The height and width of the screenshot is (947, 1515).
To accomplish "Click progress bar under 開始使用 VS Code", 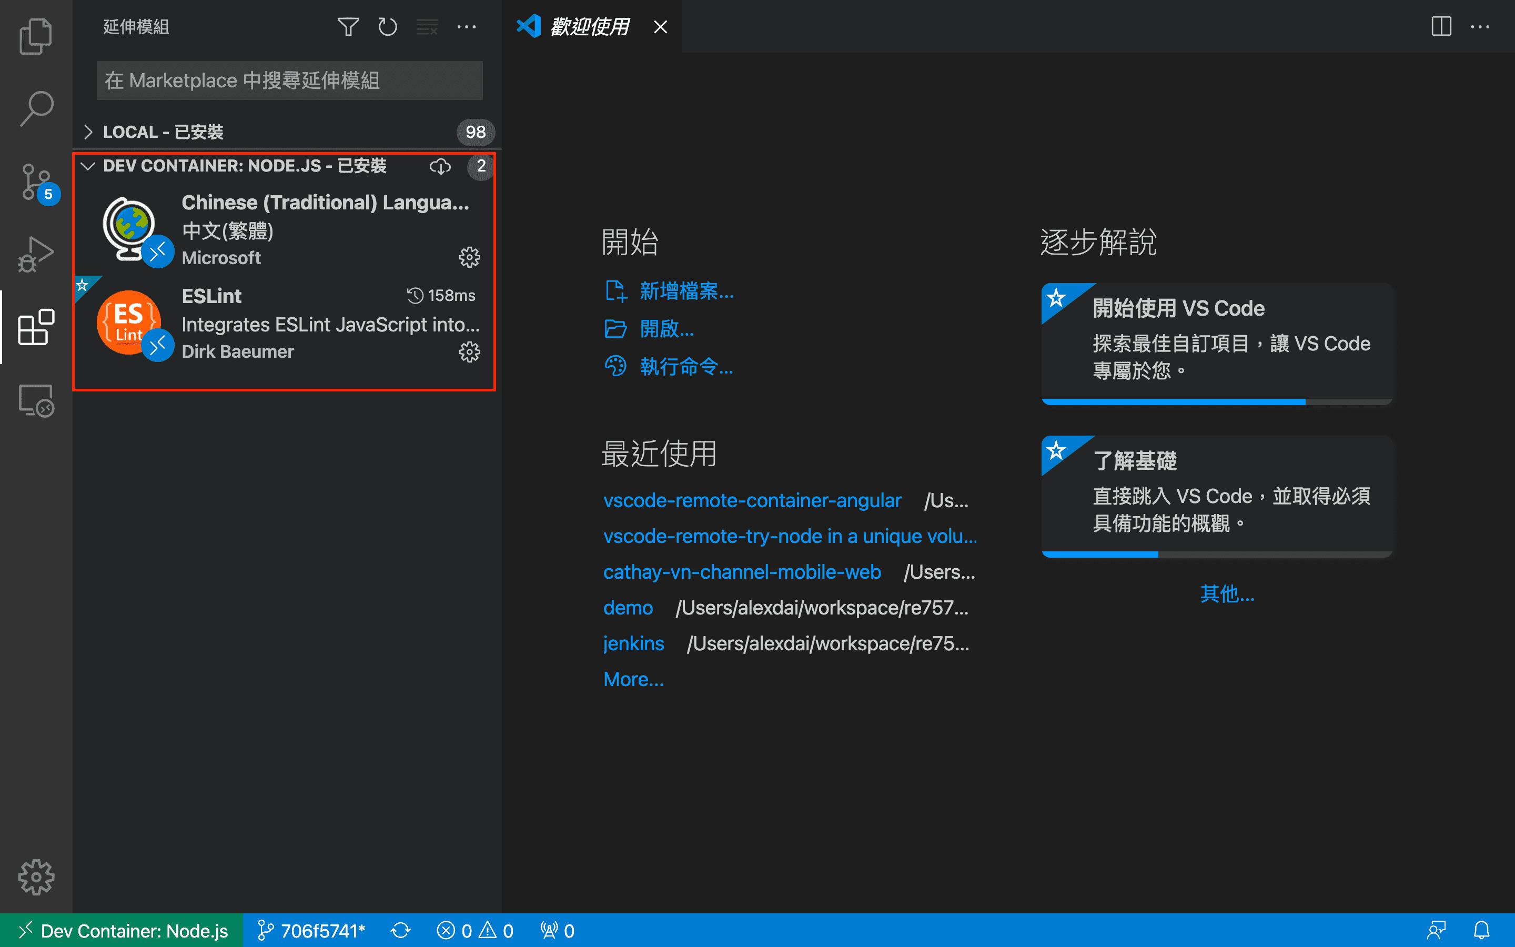I will (1216, 402).
